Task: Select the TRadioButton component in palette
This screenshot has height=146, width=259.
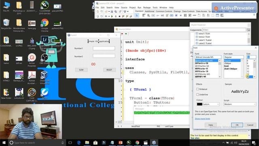Action: [x=181, y=15]
